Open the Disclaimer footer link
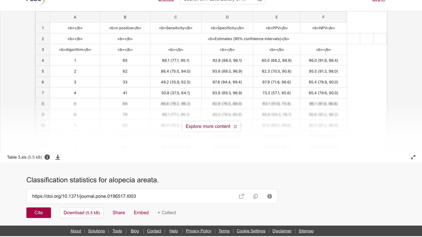Image resolution: width=422 pixels, height=237 pixels. [x=282, y=231]
